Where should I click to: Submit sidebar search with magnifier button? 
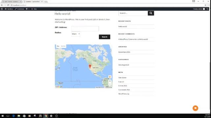pos(151,13)
